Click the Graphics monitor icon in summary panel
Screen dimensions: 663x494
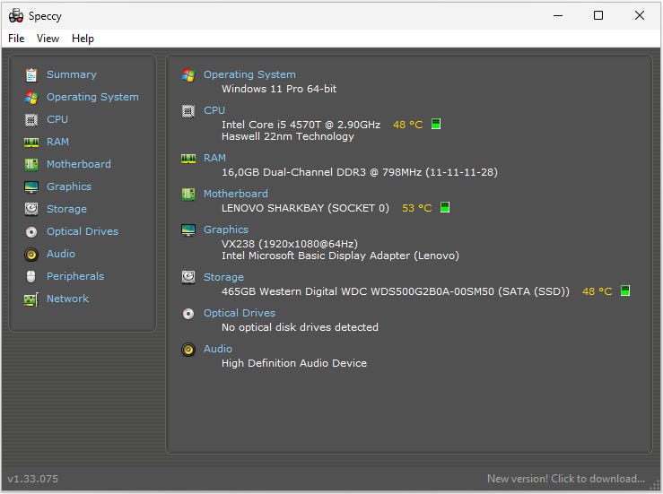[x=188, y=230]
